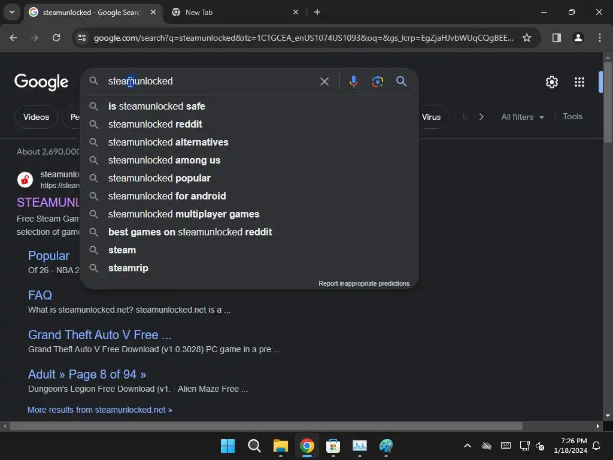Image resolution: width=613 pixels, height=460 pixels.
Task: Click the vertical page scrollbar thumb
Action: point(608,102)
